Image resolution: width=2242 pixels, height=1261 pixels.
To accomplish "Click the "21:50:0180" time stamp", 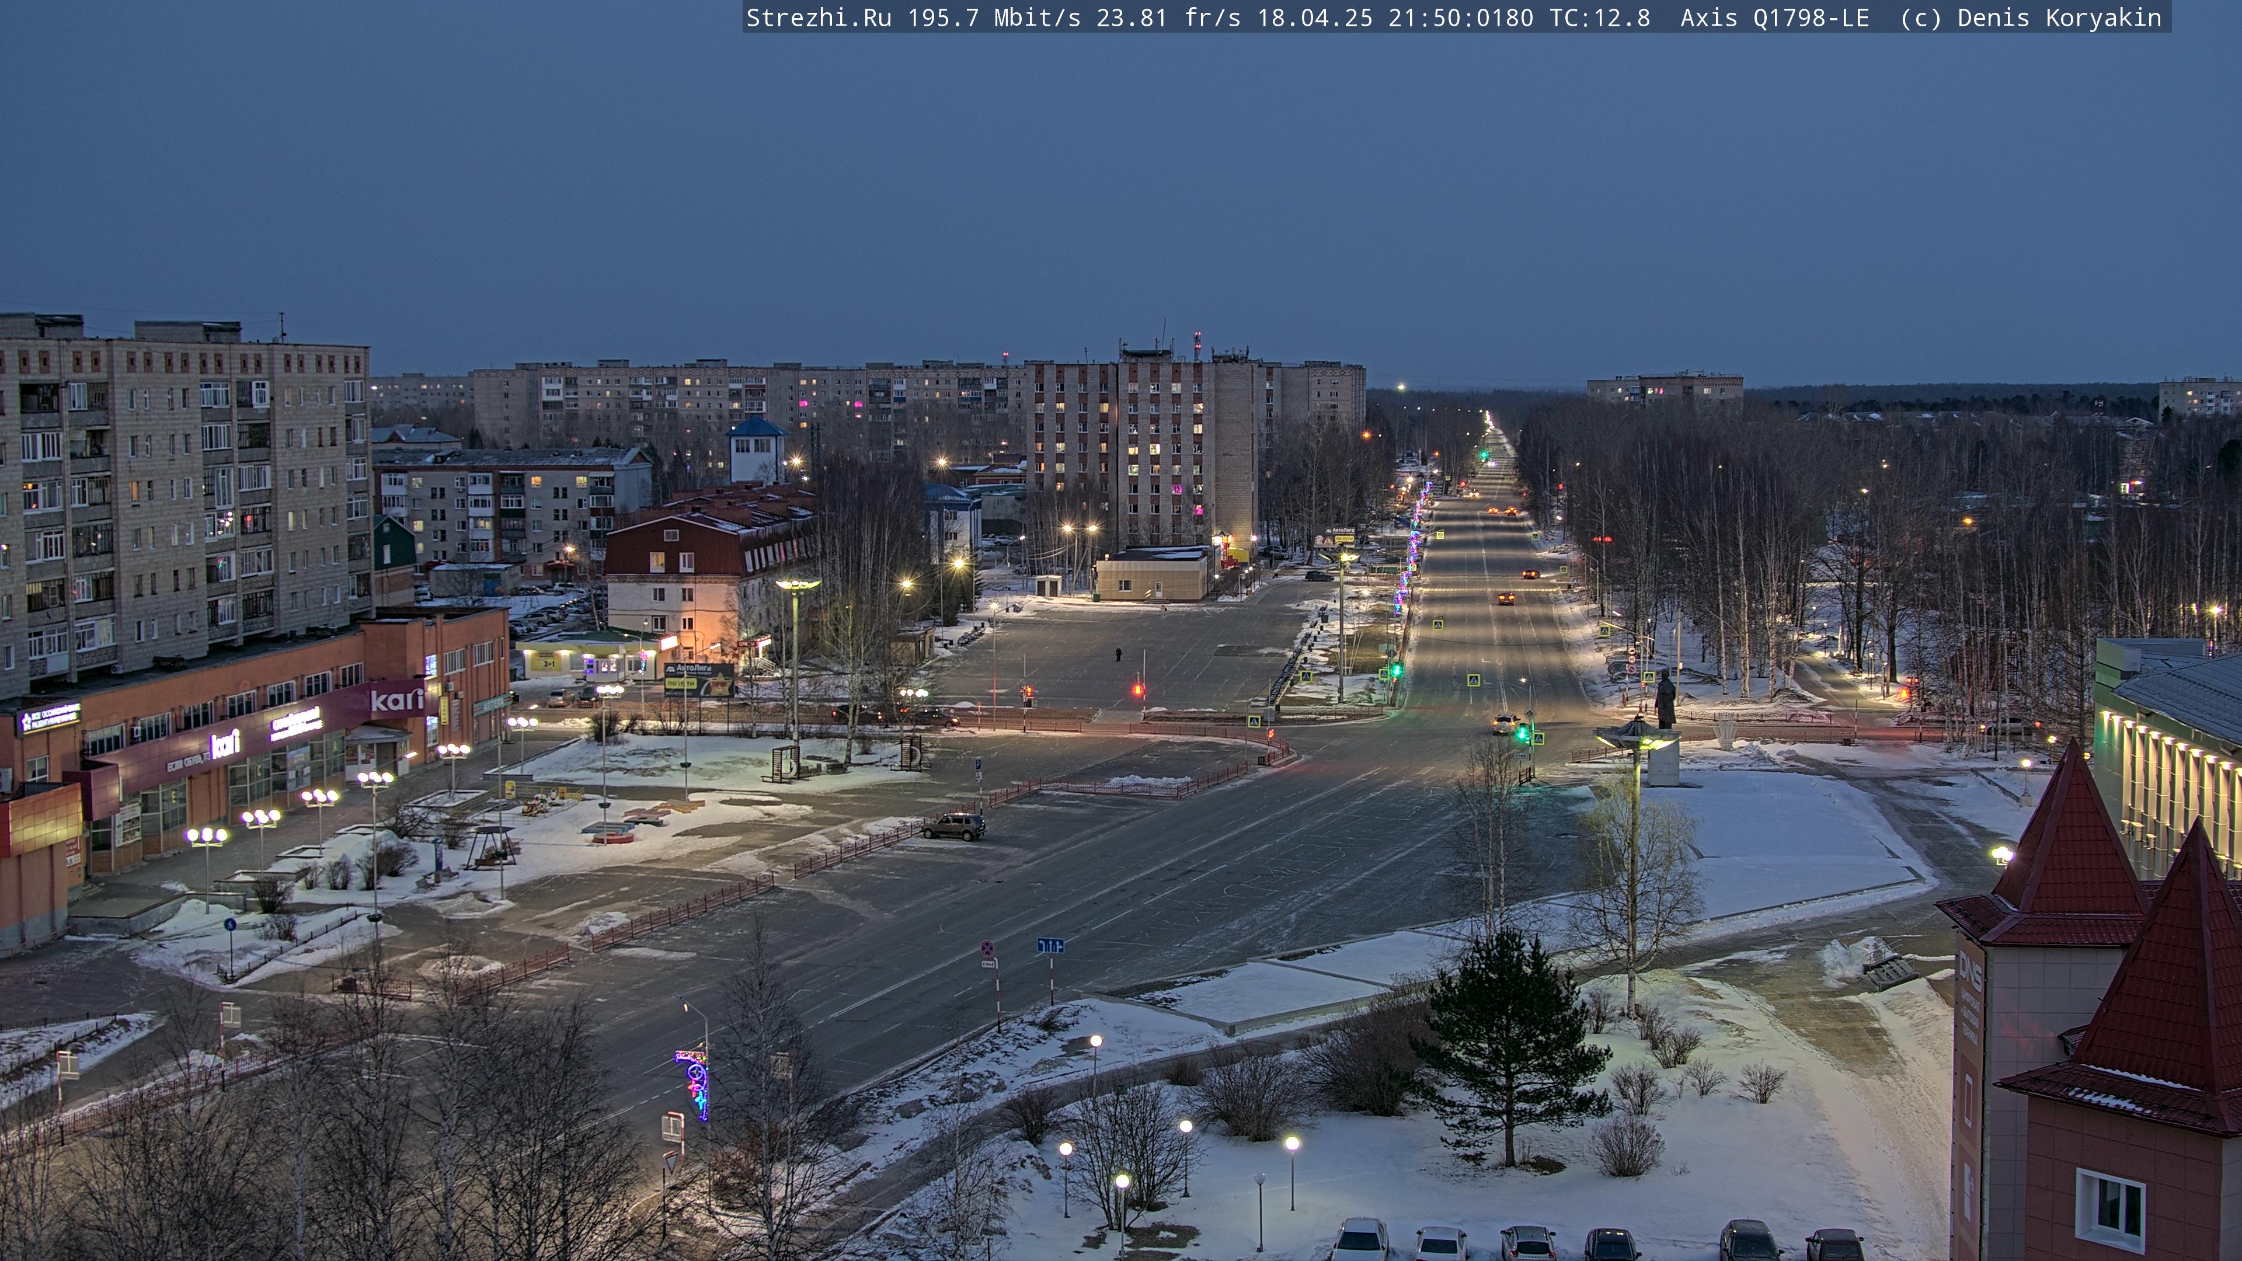I will (x=1461, y=18).
